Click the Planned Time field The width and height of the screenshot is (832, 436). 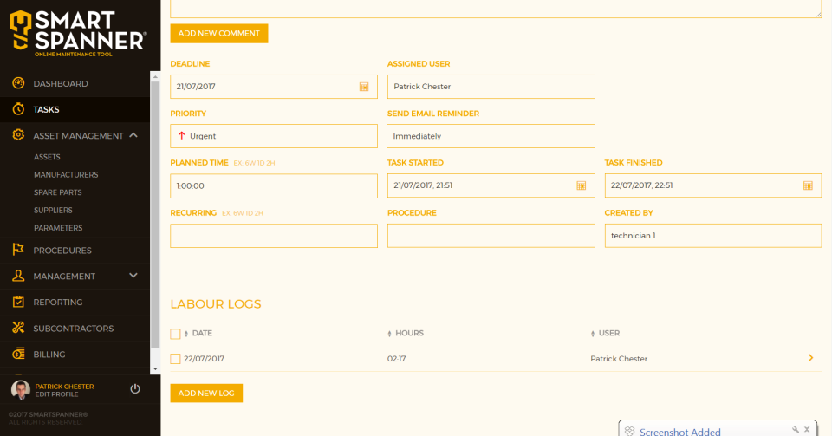[274, 186]
